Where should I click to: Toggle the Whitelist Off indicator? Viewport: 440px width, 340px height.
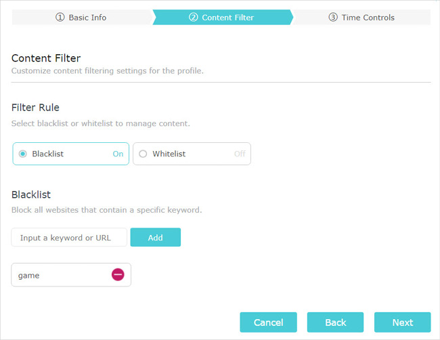[x=240, y=154]
